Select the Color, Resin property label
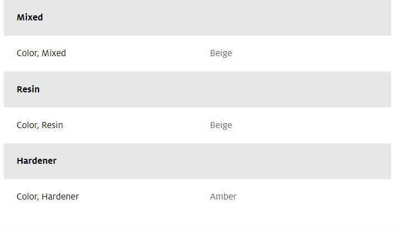The image size is (406, 227). click(40, 125)
